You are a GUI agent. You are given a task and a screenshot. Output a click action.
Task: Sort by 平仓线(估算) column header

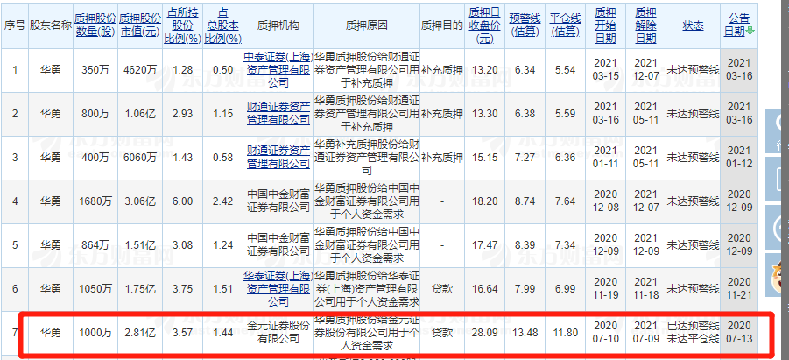(565, 25)
